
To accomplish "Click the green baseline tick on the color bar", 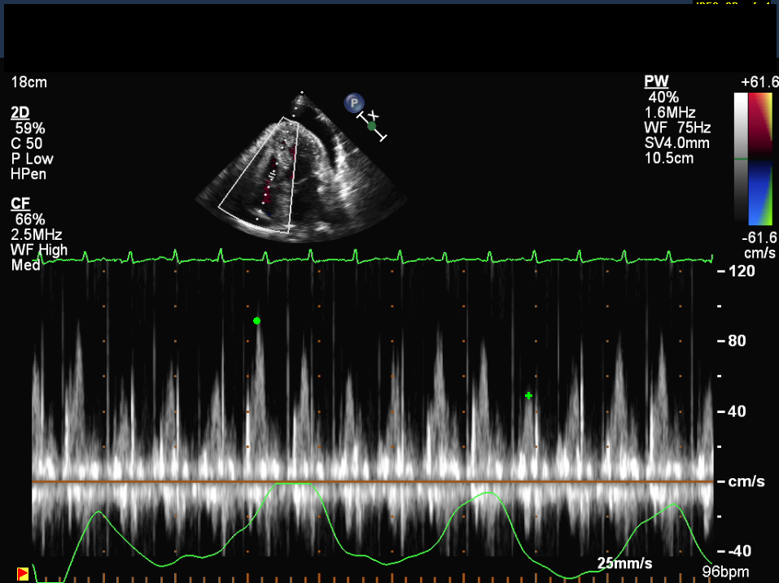I will click(x=740, y=159).
